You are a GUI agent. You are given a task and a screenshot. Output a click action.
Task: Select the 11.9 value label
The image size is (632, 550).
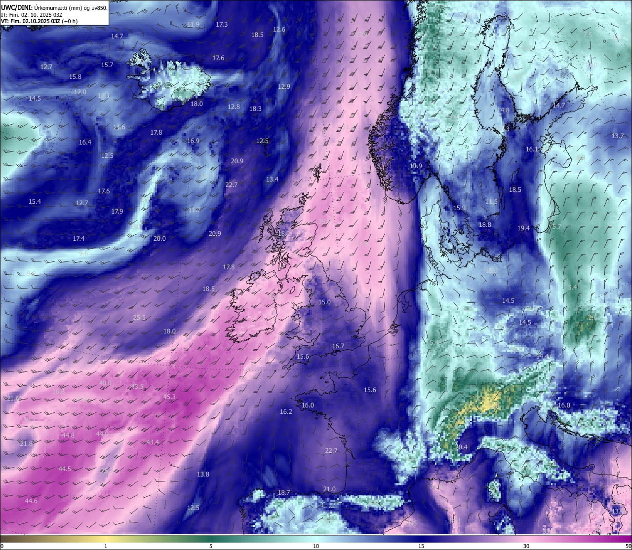click(x=193, y=24)
